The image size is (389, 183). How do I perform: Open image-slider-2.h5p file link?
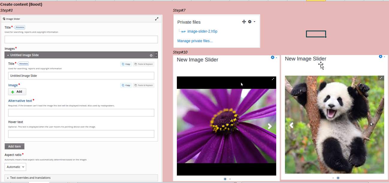click(202, 31)
